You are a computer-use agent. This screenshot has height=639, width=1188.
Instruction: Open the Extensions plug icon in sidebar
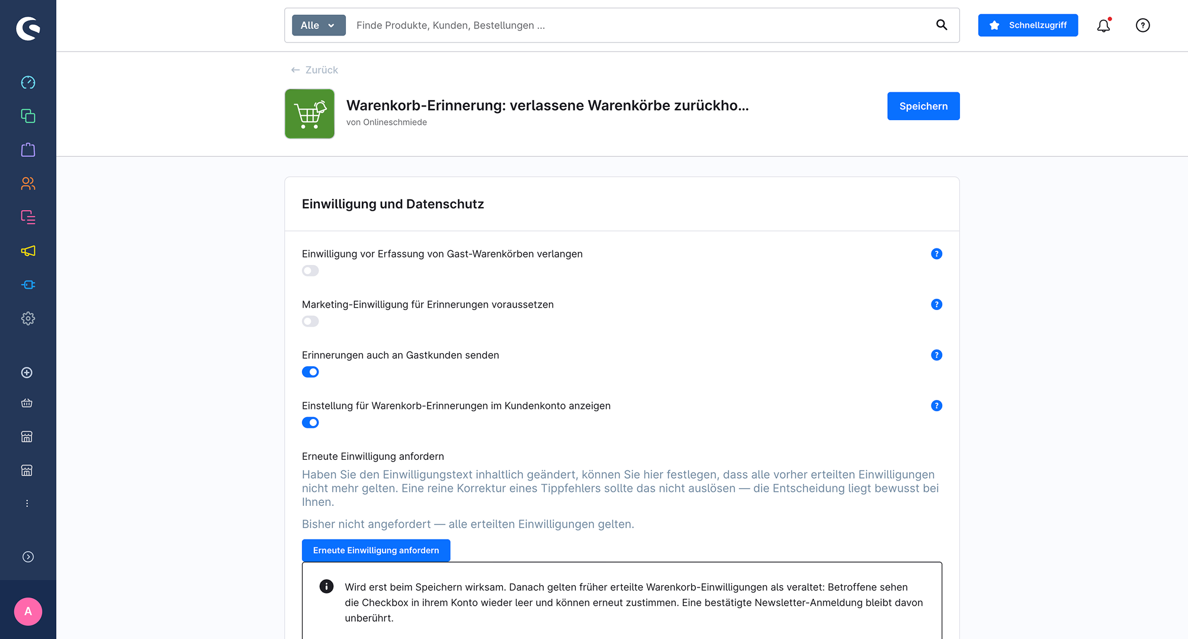28,285
